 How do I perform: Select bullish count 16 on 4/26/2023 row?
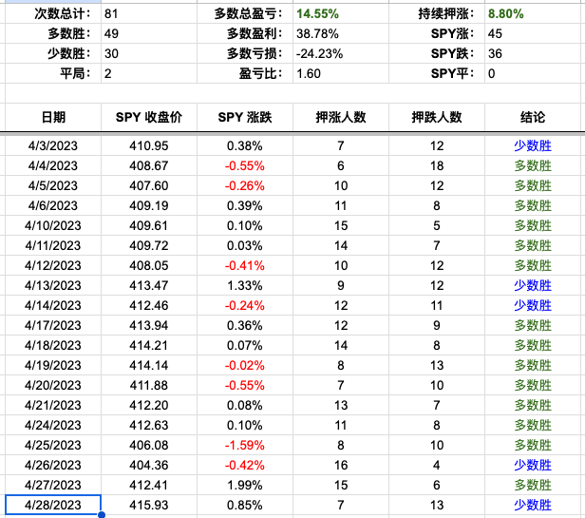(341, 466)
